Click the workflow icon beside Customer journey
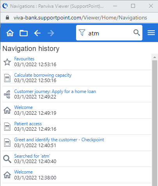This screenshot has width=158, height=186. click(x=7, y=95)
